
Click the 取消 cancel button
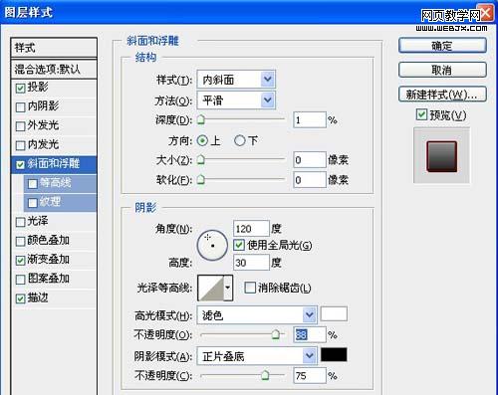point(442,70)
